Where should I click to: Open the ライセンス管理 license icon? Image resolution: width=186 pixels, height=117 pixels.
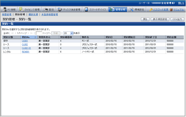(21, 9)
